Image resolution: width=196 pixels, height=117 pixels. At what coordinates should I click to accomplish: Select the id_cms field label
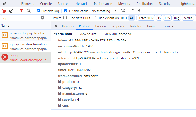tap(63, 105)
